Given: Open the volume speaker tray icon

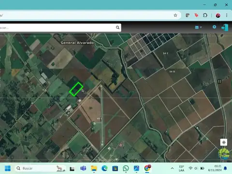Looking at the screenshot, I should click(x=196, y=168).
